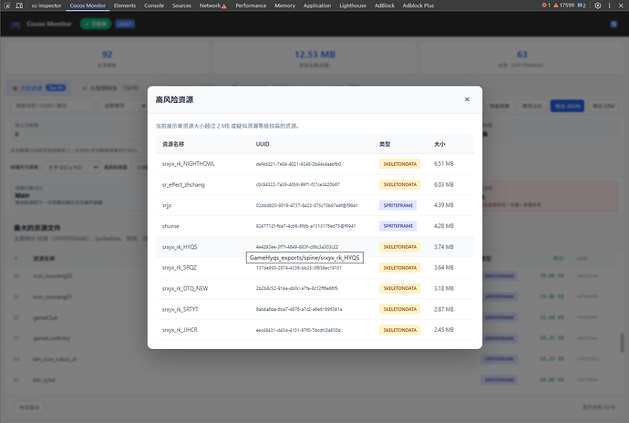
Task: Open the AdBlock tab
Action: coord(385,5)
